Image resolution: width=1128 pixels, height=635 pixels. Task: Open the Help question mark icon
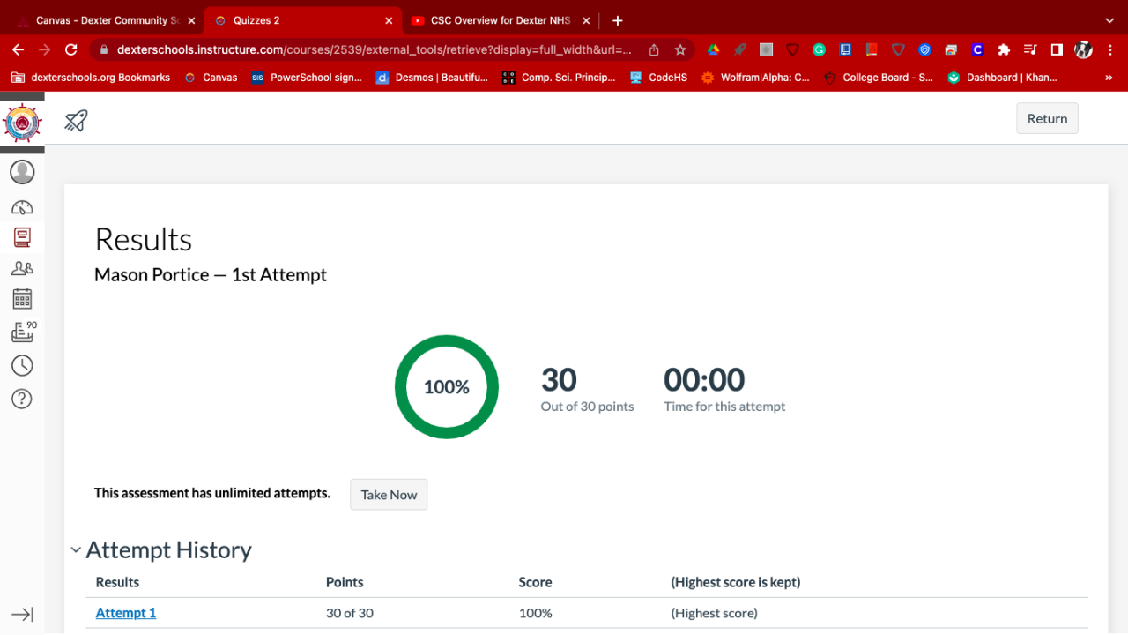pyautogui.click(x=22, y=399)
